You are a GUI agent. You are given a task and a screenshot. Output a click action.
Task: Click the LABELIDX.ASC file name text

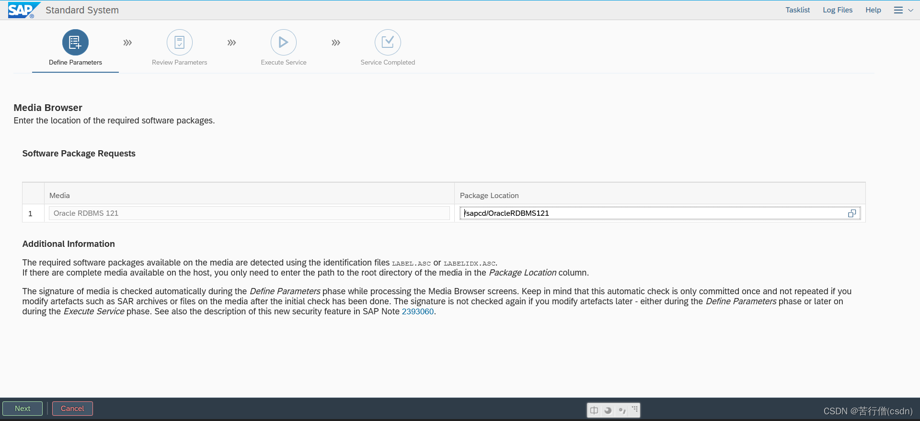click(x=470, y=264)
